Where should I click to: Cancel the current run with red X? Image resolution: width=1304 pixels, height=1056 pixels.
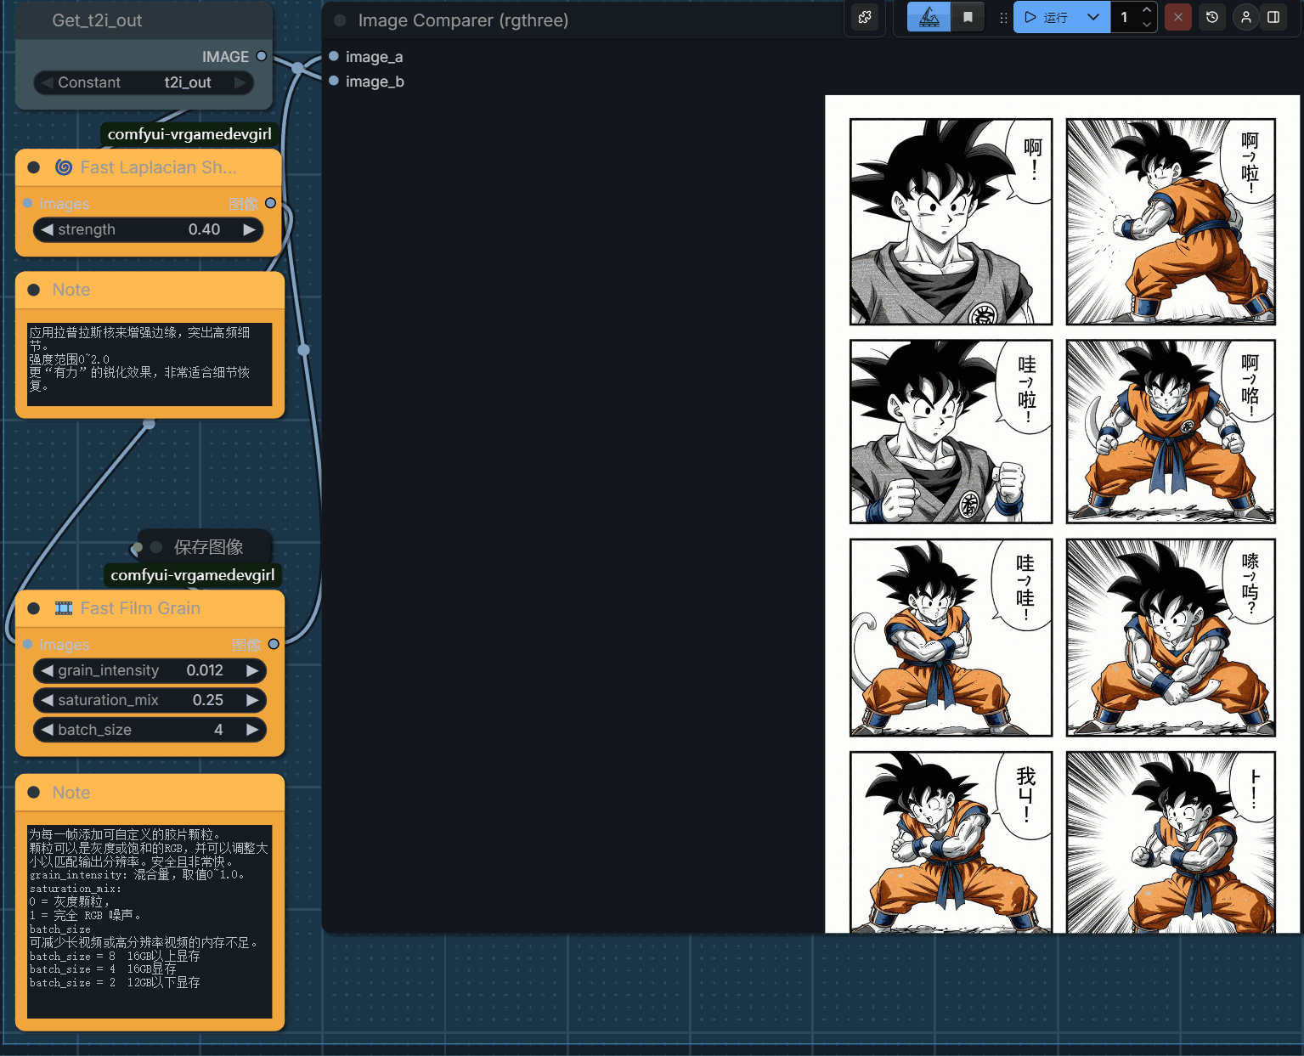(1177, 17)
